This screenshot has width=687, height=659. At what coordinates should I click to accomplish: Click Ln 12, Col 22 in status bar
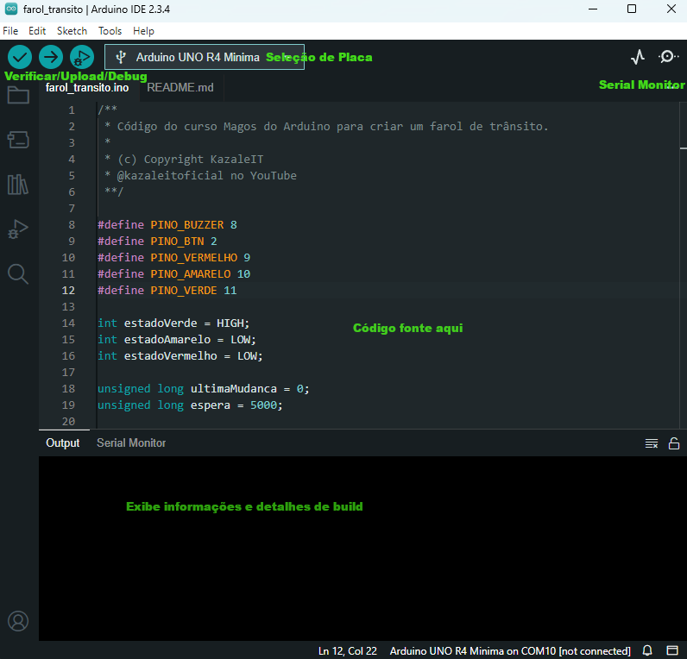348,651
